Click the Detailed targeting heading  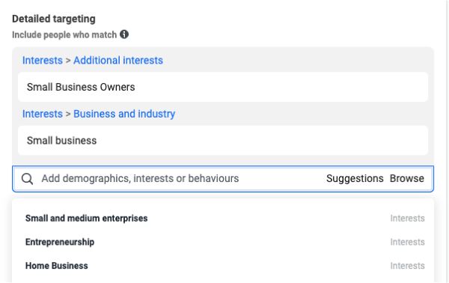coord(54,19)
